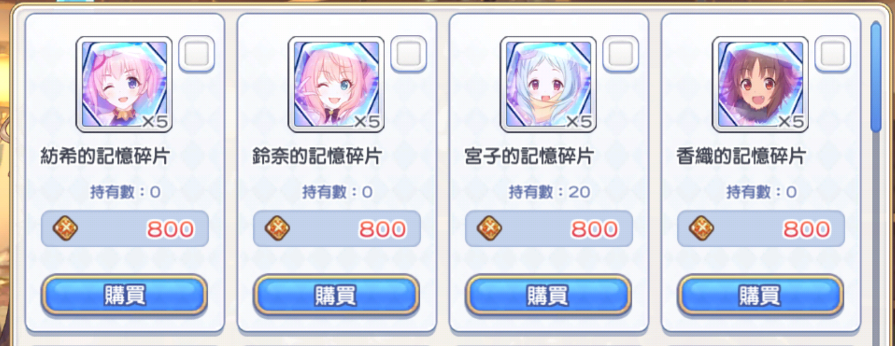
Task: Click the coin currency icon under 香織
Action: tap(701, 229)
